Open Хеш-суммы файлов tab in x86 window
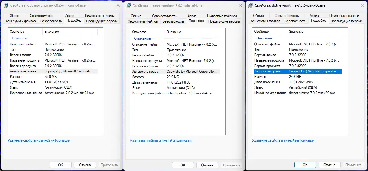This screenshot has width=368, height=171. coord(265,21)
